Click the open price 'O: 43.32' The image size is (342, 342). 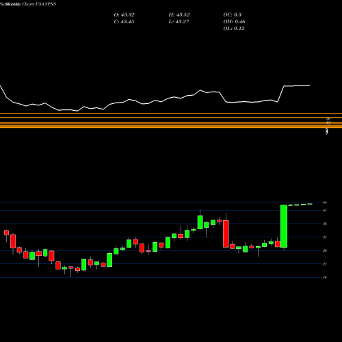pyautogui.click(x=124, y=15)
